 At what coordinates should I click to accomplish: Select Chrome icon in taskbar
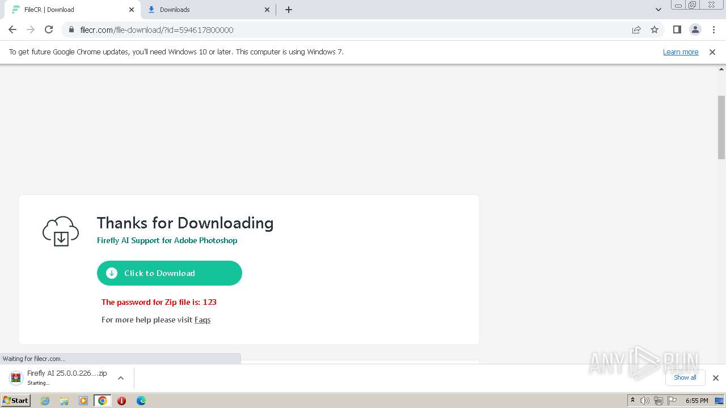pyautogui.click(x=103, y=401)
